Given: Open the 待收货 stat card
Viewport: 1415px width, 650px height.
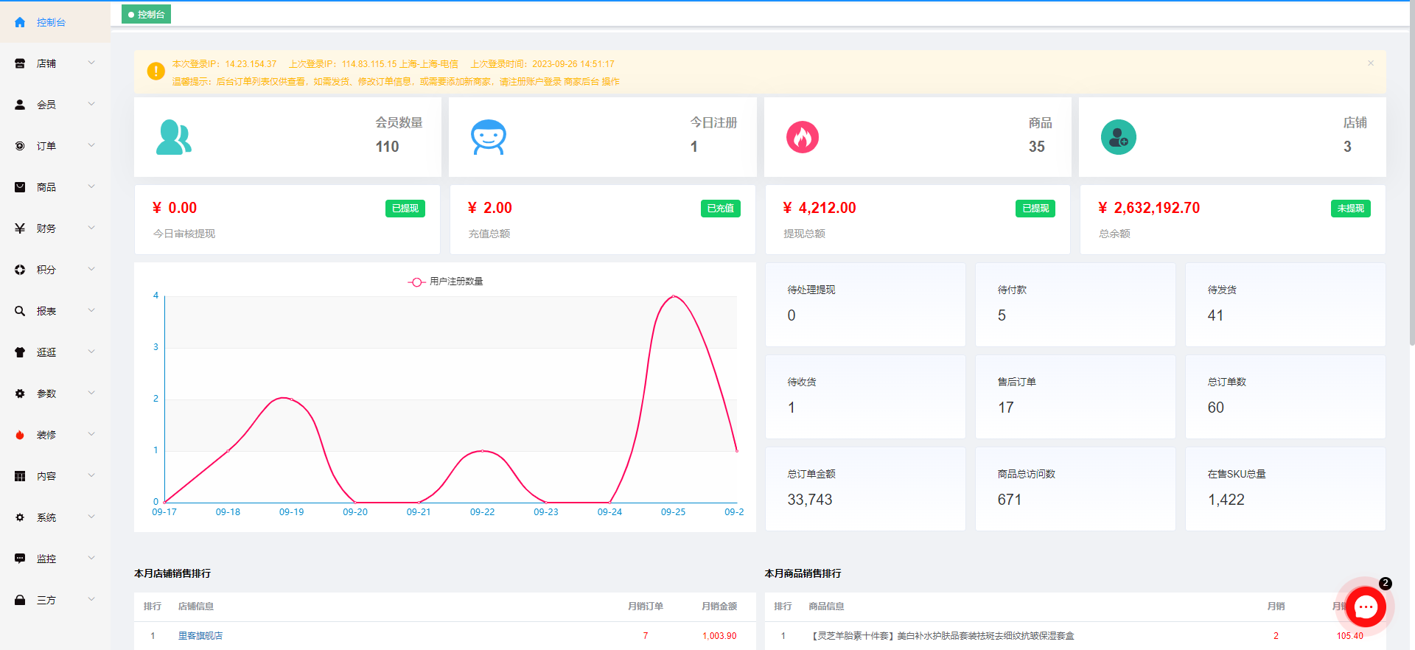Looking at the screenshot, I should [x=865, y=396].
